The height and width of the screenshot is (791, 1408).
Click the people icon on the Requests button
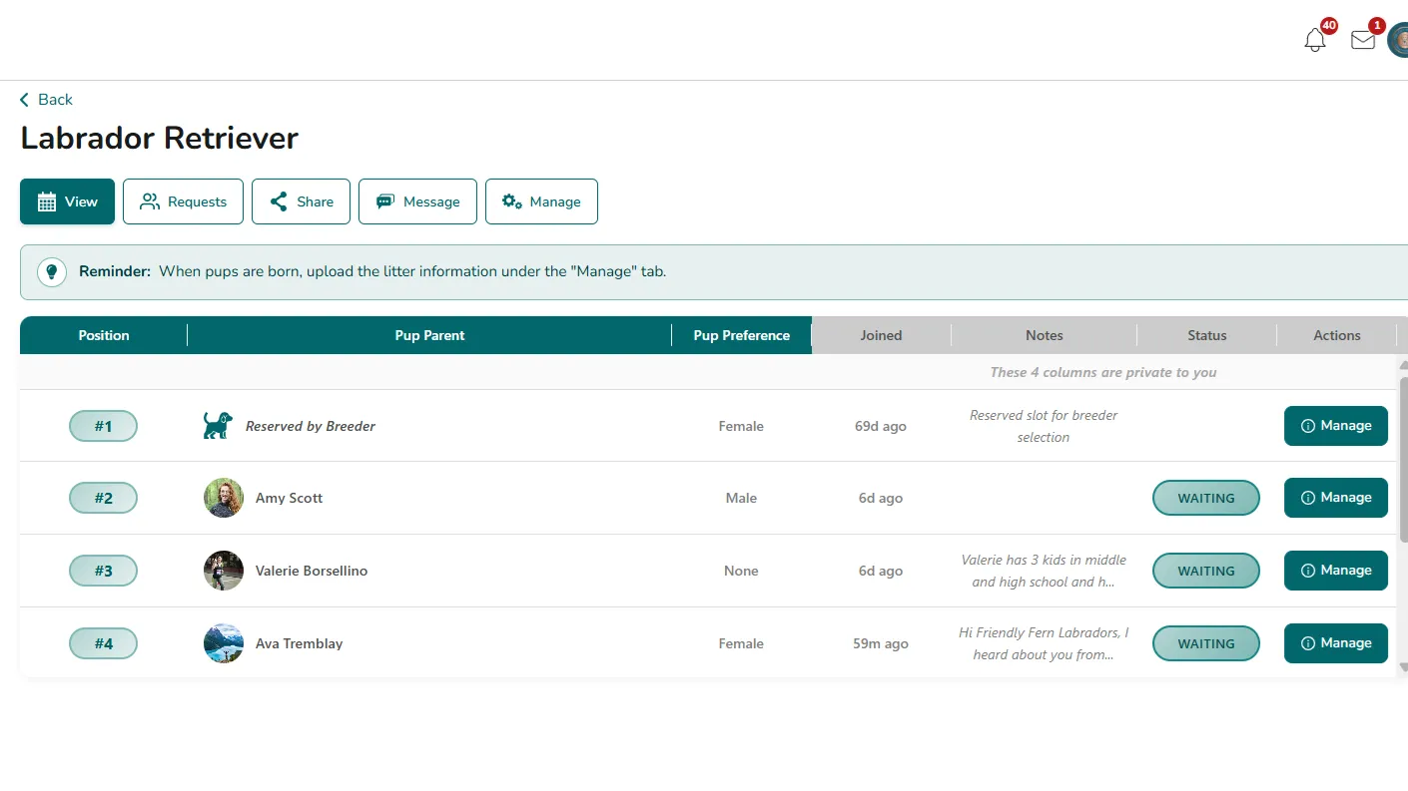[149, 201]
